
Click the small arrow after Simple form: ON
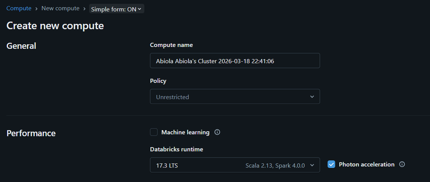pos(139,9)
